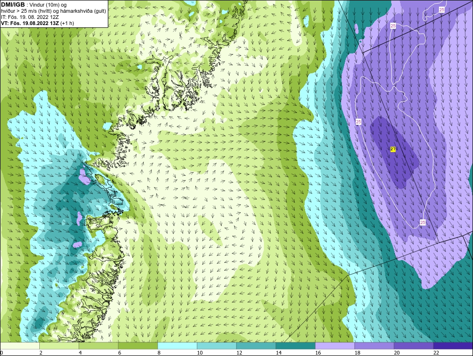
Task: Click the 'hviður > 25 m/s (hvítt)' description line
Action: pos(53,11)
